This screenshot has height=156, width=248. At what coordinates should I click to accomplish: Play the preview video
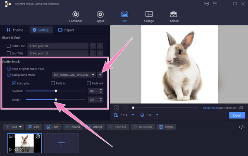[117, 108]
